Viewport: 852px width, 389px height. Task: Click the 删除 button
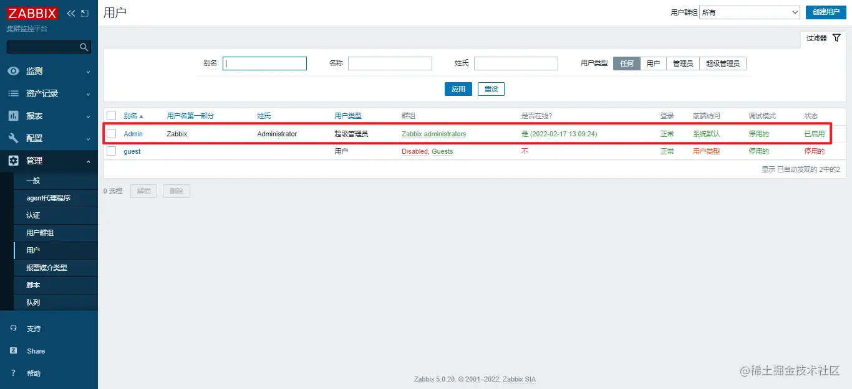[176, 191]
